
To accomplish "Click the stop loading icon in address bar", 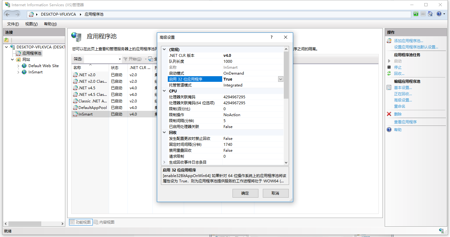I will coord(423,14).
